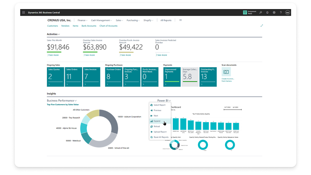Viewport: 311px width, 175px height.
Task: Open the app launcher waffle icon
Action: 23,12
